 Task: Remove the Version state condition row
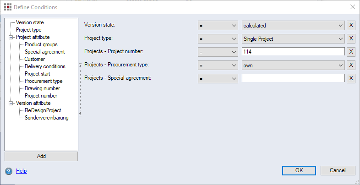tap(351, 26)
